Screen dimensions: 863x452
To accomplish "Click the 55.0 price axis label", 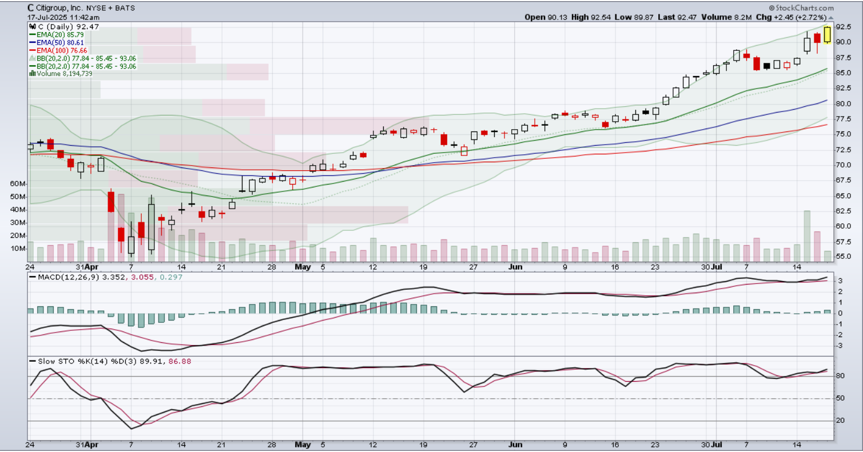I will [x=844, y=257].
